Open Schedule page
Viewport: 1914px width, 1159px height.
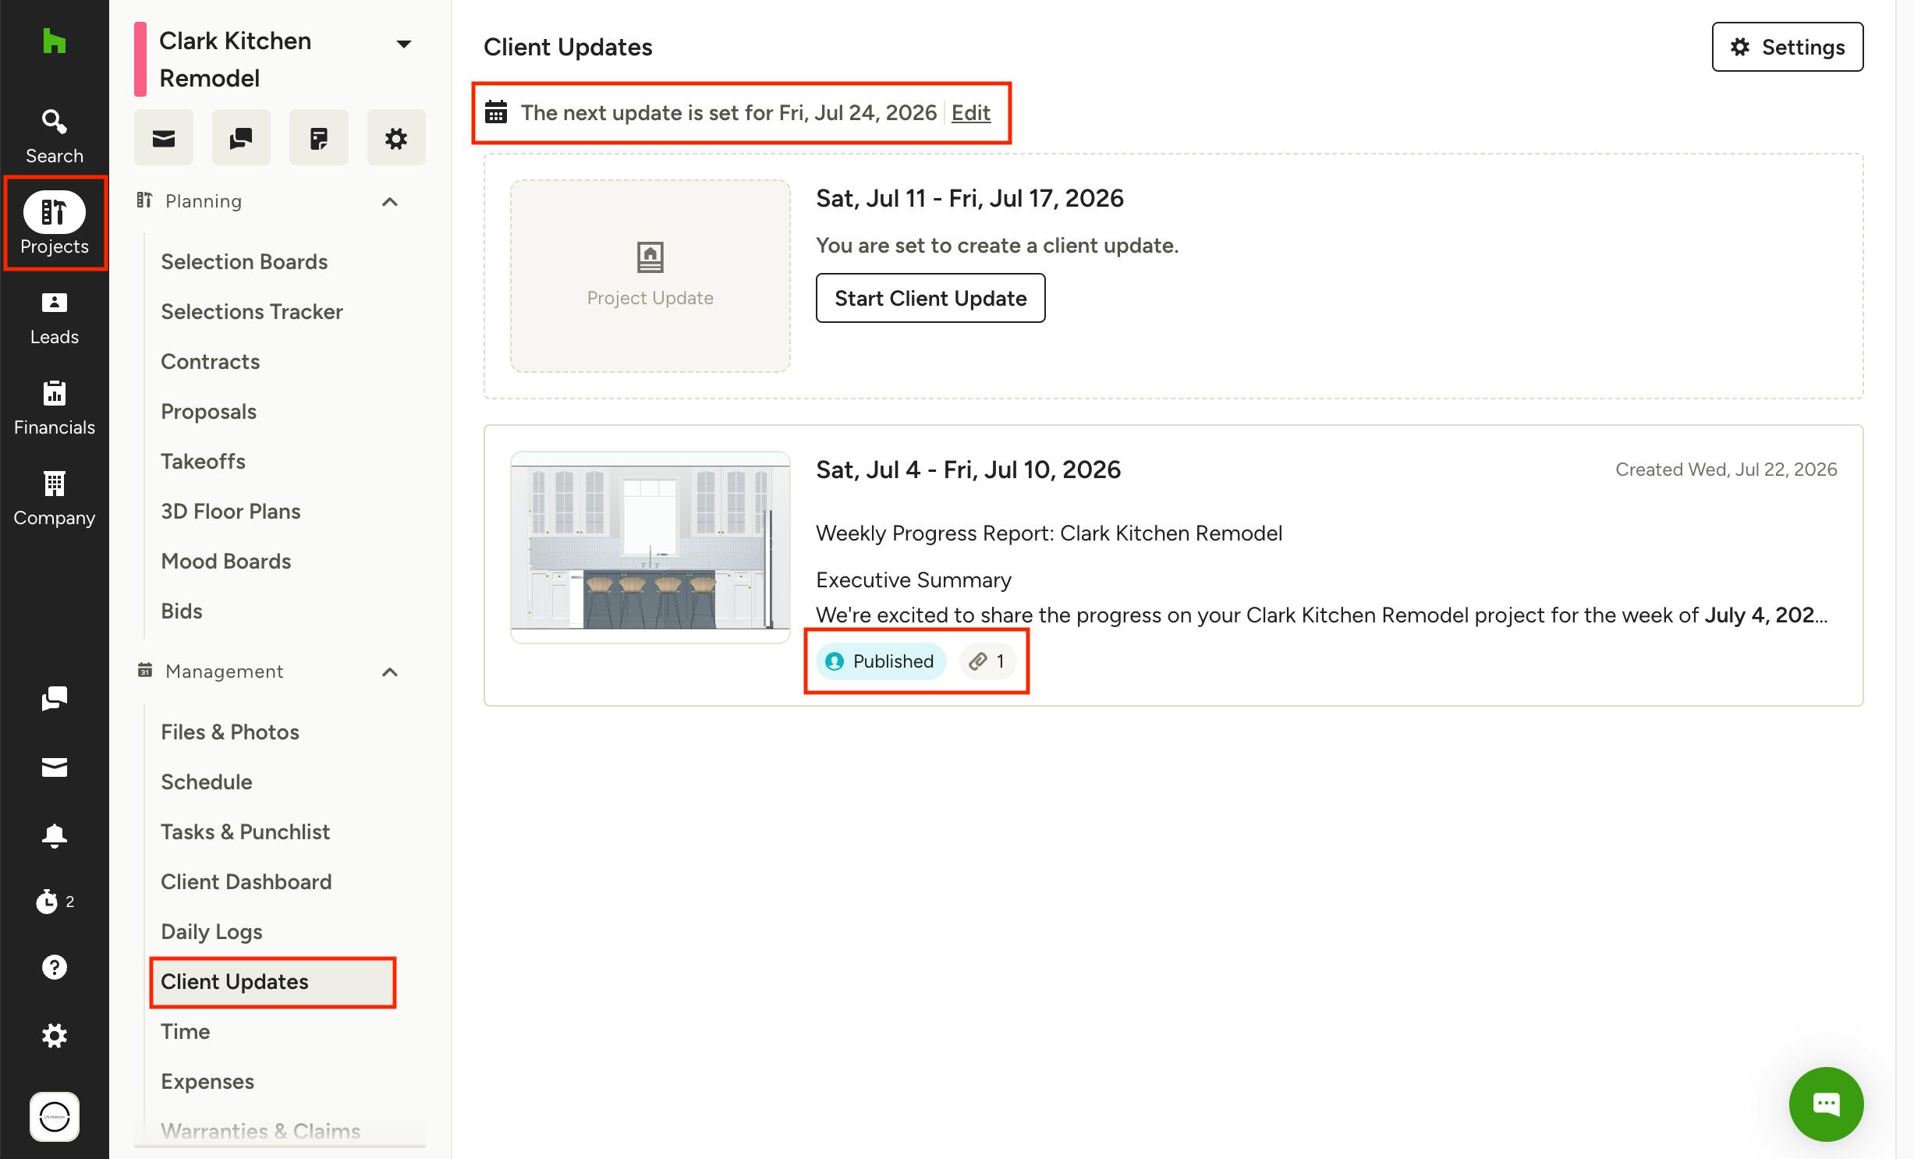click(x=206, y=782)
